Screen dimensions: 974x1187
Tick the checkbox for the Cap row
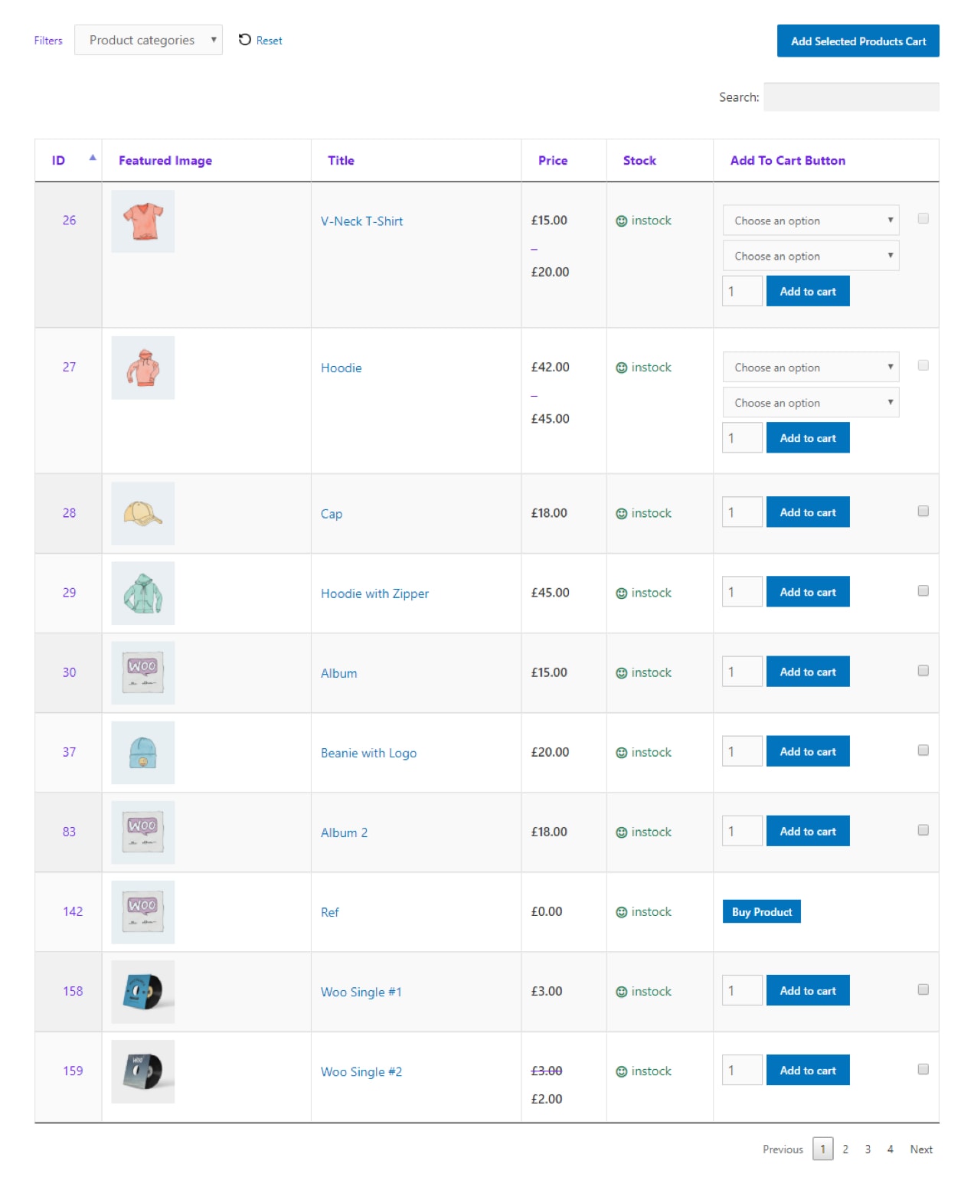(923, 511)
